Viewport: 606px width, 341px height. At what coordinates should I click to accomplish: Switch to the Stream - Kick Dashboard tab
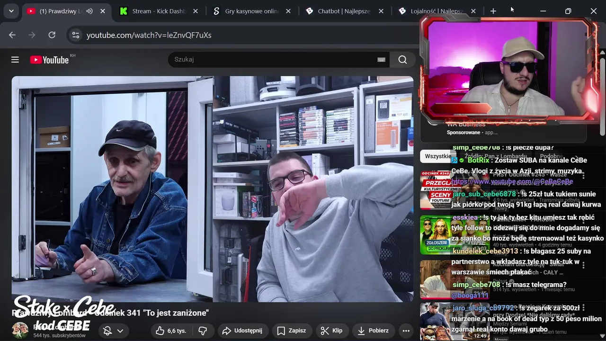pyautogui.click(x=159, y=11)
